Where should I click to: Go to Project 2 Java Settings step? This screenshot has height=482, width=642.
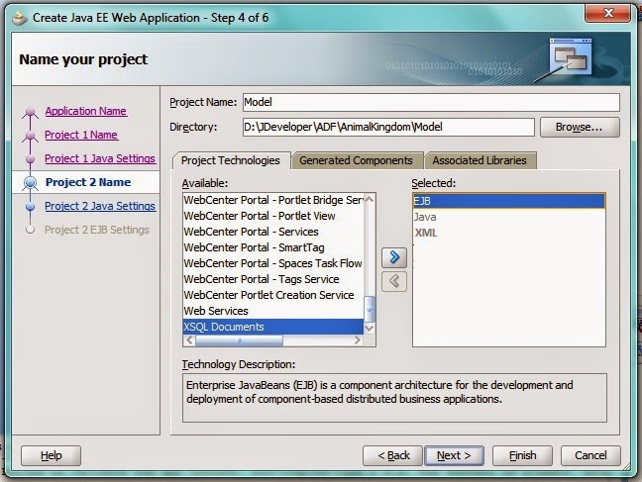pyautogui.click(x=100, y=206)
